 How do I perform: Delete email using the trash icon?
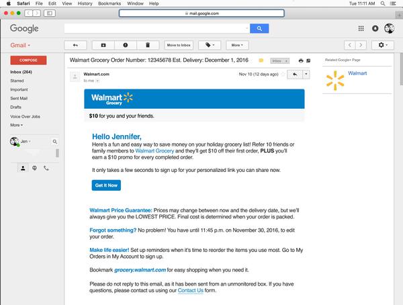[x=147, y=45]
